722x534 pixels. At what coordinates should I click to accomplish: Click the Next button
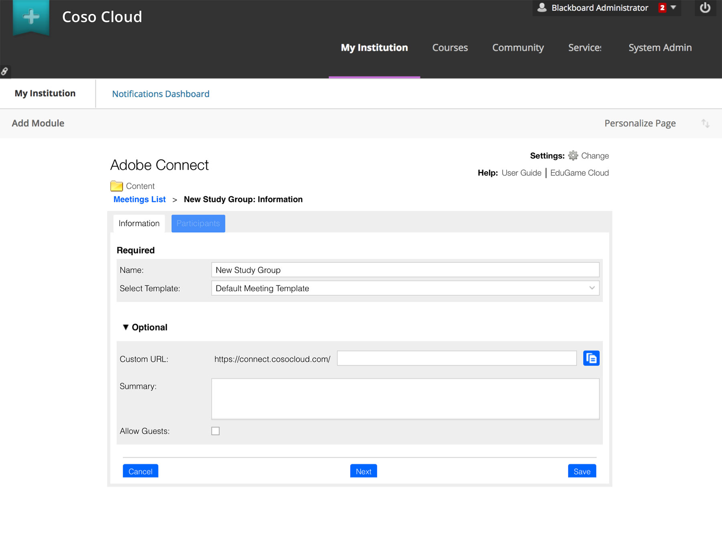click(363, 471)
